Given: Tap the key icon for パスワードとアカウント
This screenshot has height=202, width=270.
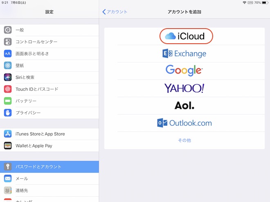Looking at the screenshot, I should point(8,166).
